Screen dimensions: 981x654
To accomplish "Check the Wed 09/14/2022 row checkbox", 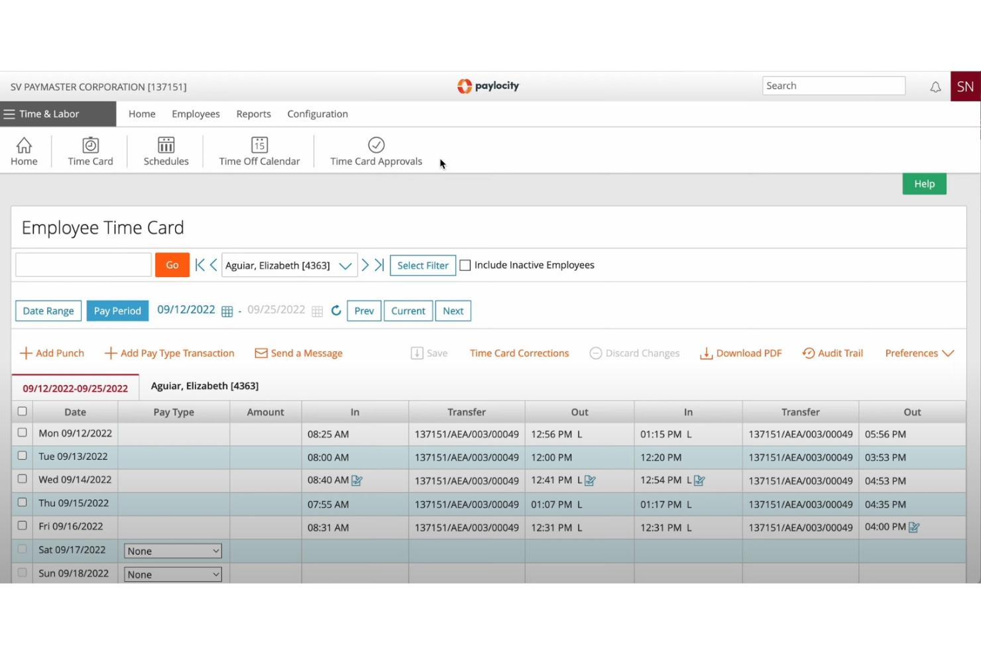I will 22,479.
